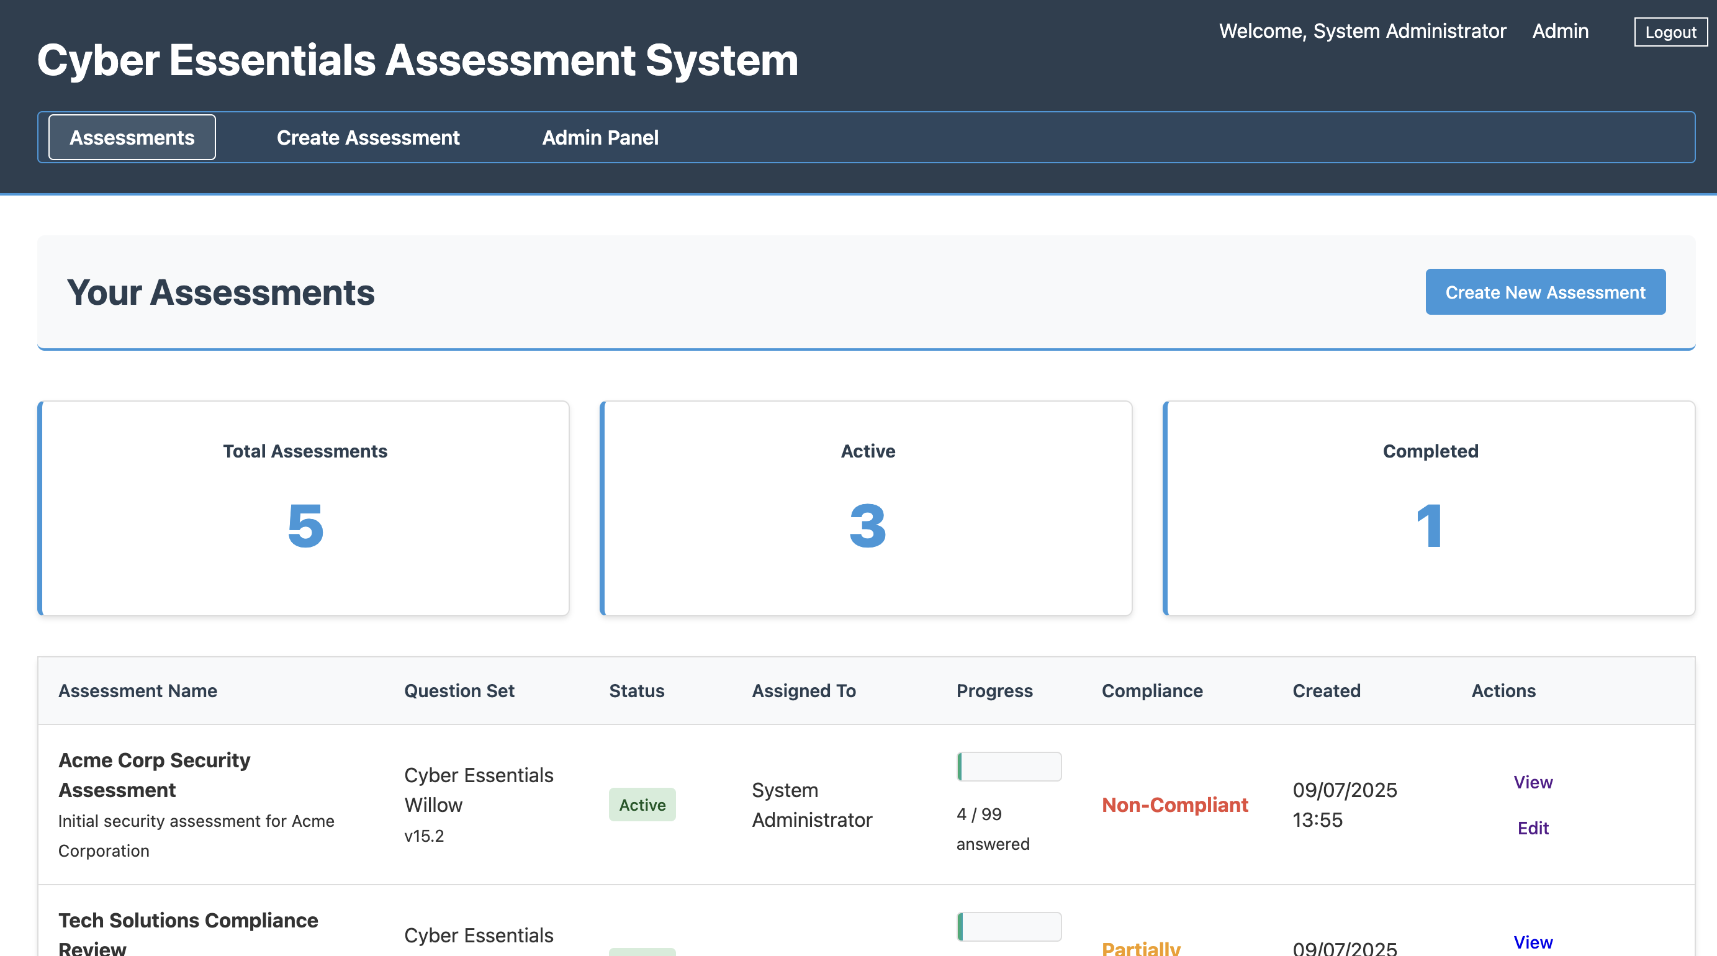The height and width of the screenshot is (956, 1717).
Task: Select the Assessments tab
Action: click(132, 137)
